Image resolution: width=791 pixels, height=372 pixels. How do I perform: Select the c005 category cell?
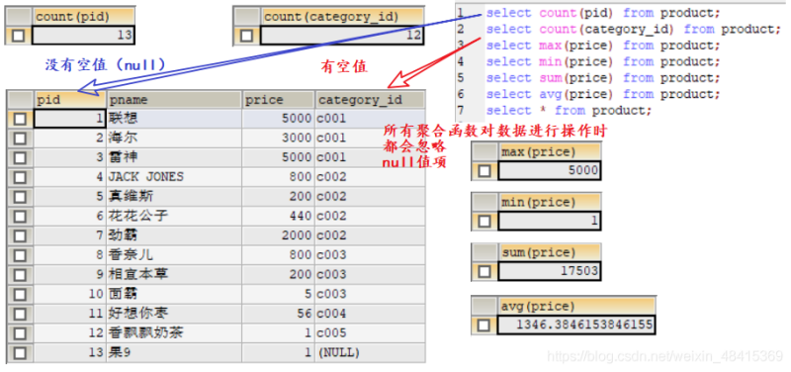click(x=370, y=333)
